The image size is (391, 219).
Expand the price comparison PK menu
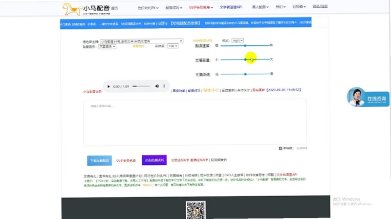click(148, 8)
